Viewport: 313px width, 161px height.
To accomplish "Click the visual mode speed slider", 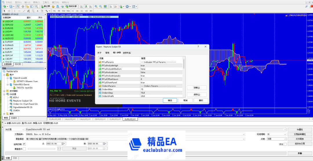I will [x=42, y=149].
